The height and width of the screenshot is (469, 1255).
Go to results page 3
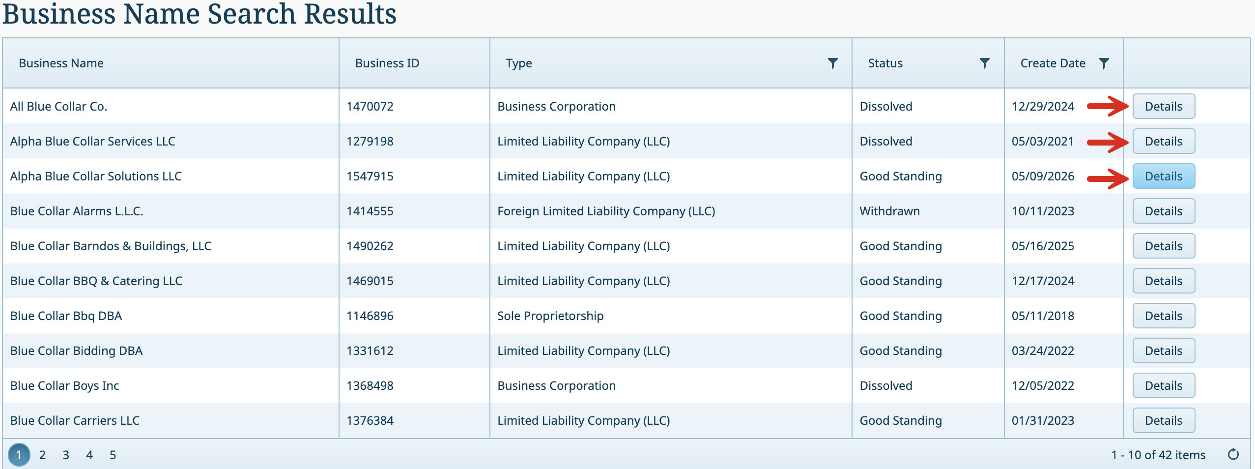[66, 455]
